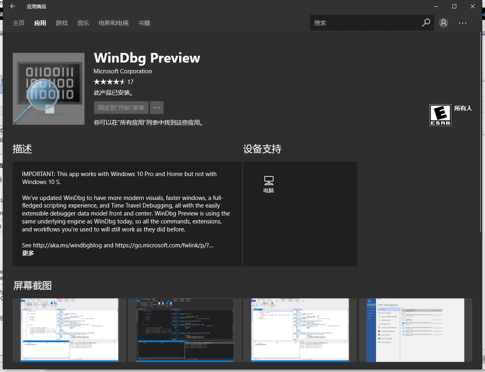Click the 设备支持 heading
The height and width of the screenshot is (372, 485).
pyautogui.click(x=262, y=149)
